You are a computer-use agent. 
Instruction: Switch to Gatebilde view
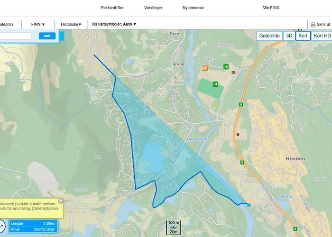click(x=269, y=36)
